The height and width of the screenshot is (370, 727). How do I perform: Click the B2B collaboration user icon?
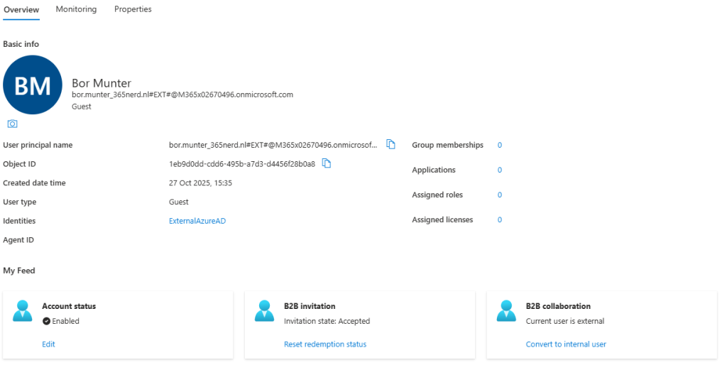pos(506,311)
